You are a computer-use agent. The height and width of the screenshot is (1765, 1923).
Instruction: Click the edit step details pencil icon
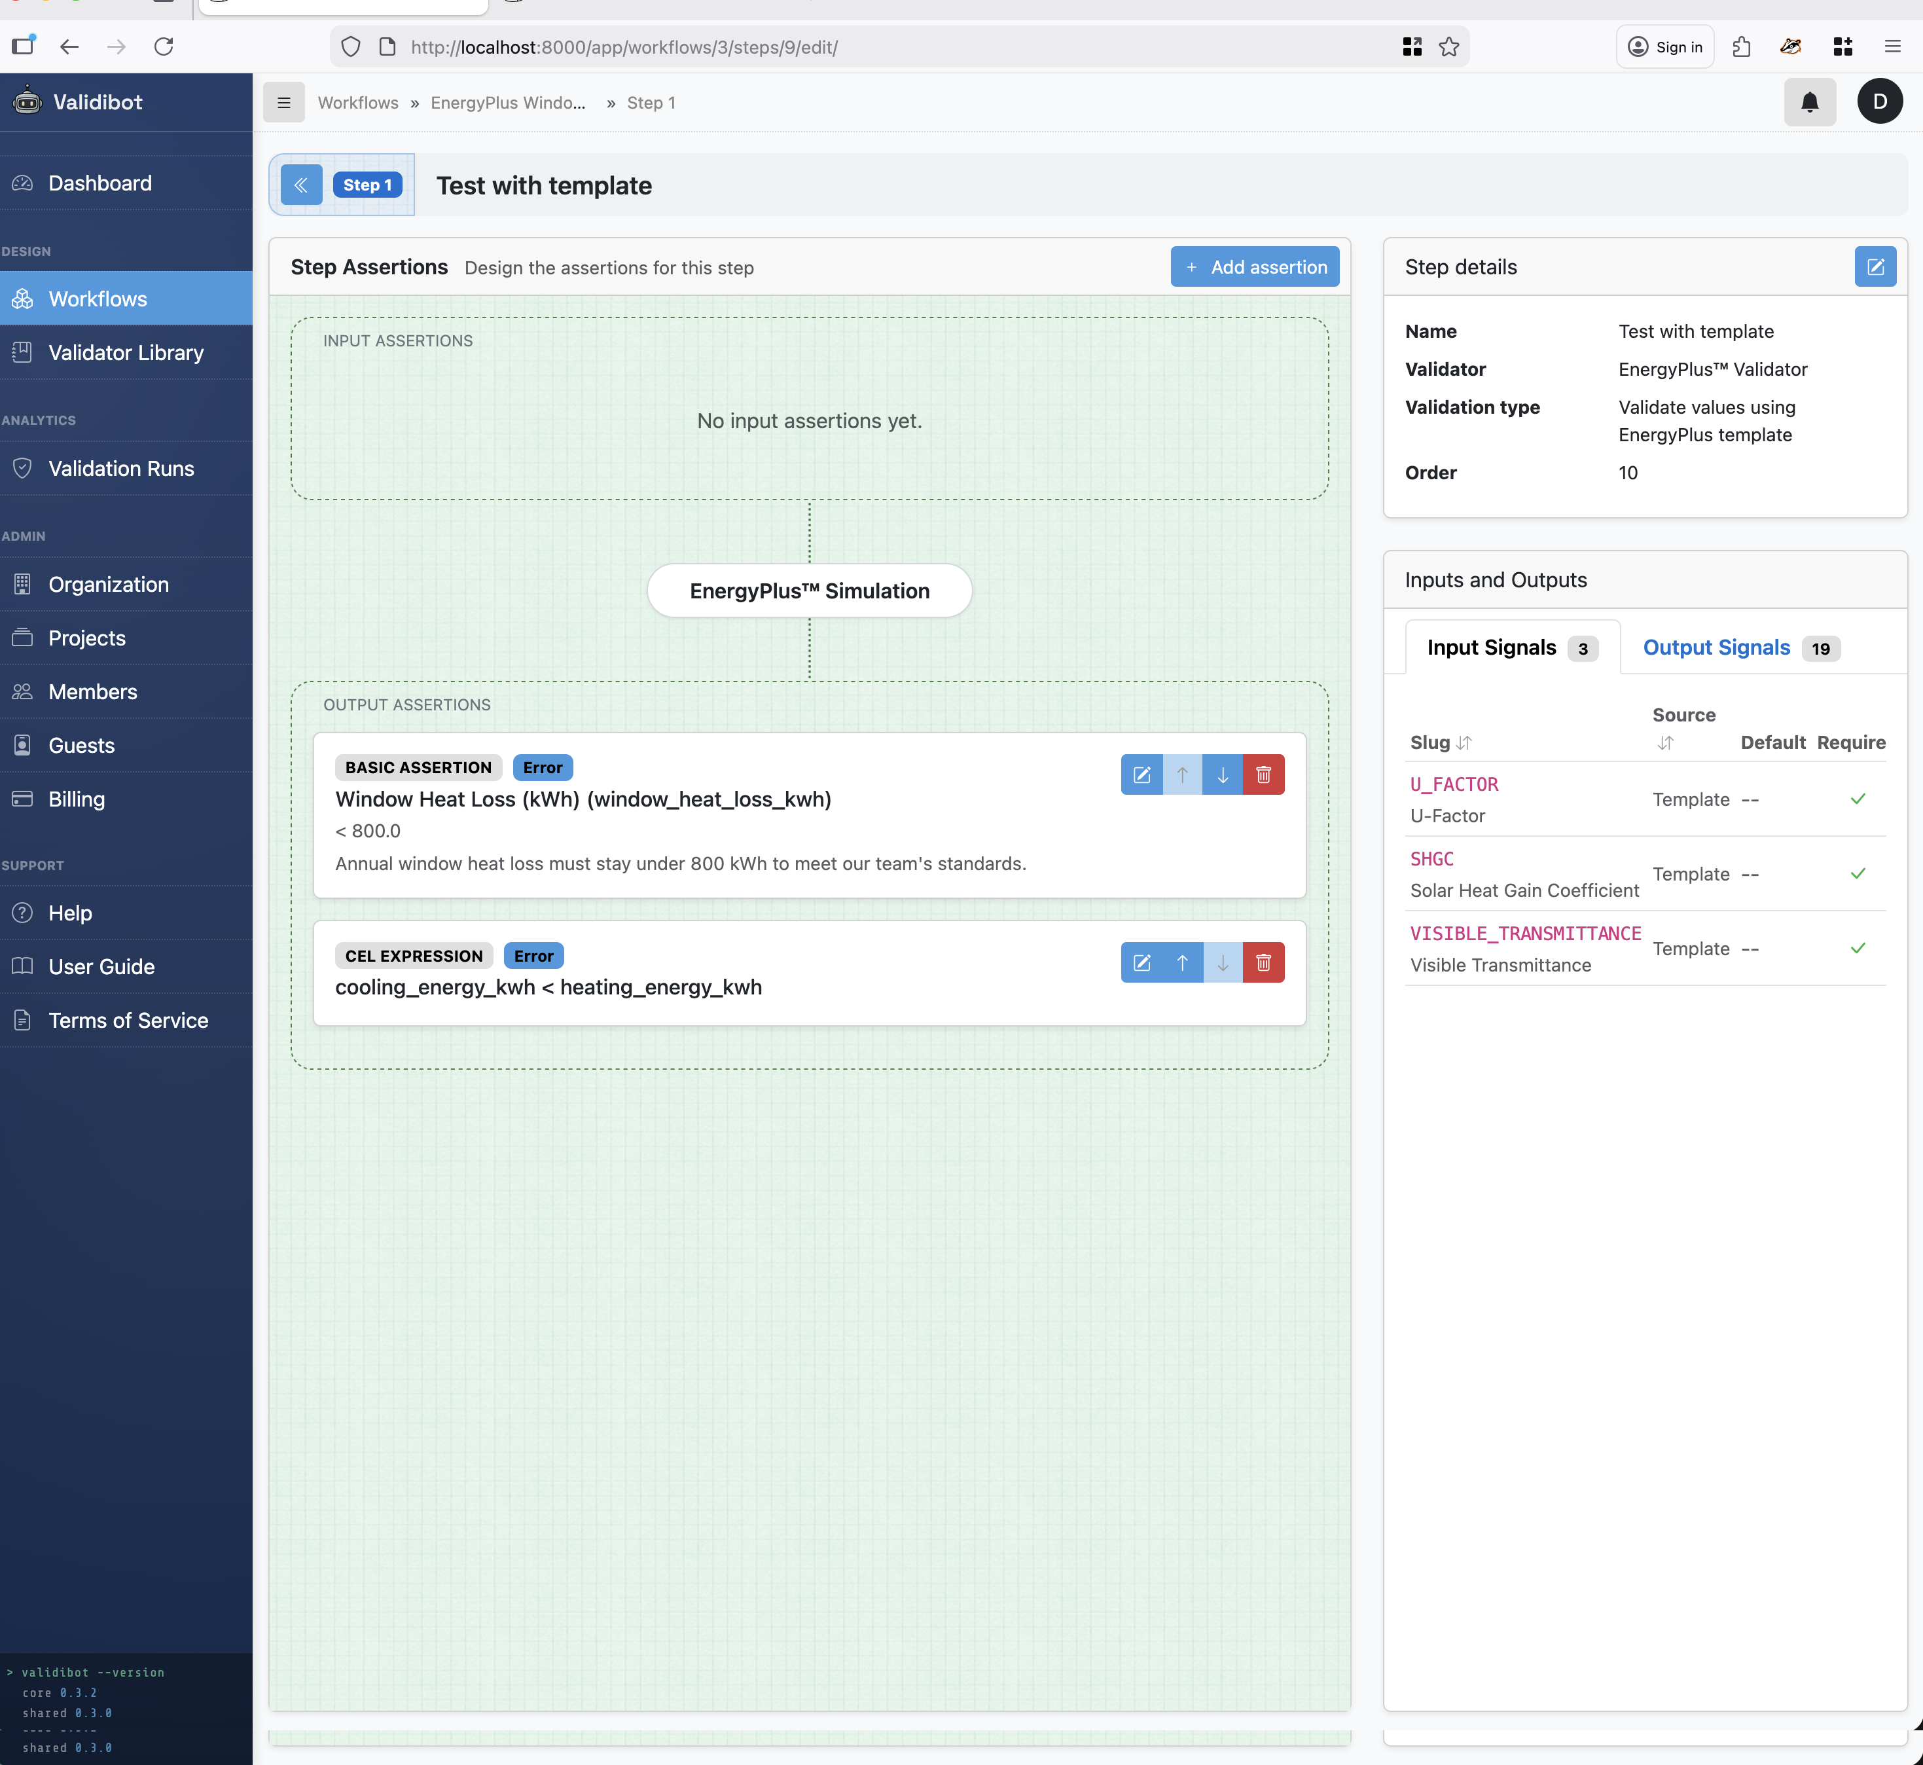1875,267
